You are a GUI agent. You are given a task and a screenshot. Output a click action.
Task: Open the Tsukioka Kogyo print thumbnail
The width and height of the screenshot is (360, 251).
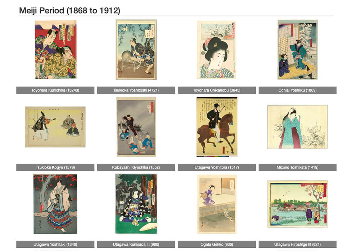55,127
